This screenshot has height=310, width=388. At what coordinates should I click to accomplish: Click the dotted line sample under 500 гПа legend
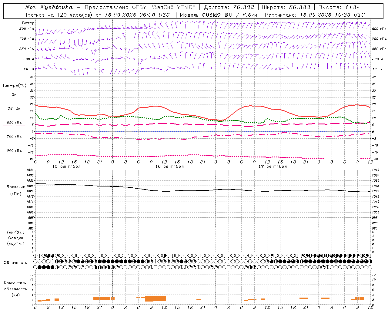[x=14, y=154]
